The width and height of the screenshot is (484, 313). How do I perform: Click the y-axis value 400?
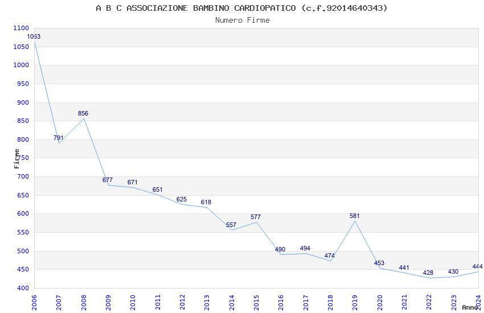point(23,289)
